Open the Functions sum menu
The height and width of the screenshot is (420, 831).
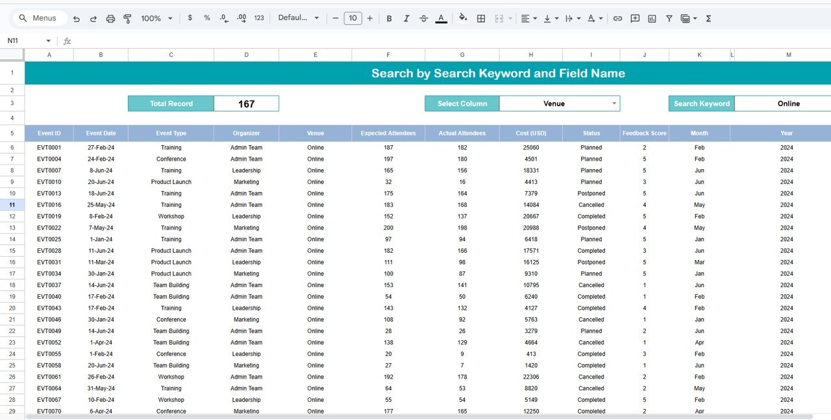point(707,18)
